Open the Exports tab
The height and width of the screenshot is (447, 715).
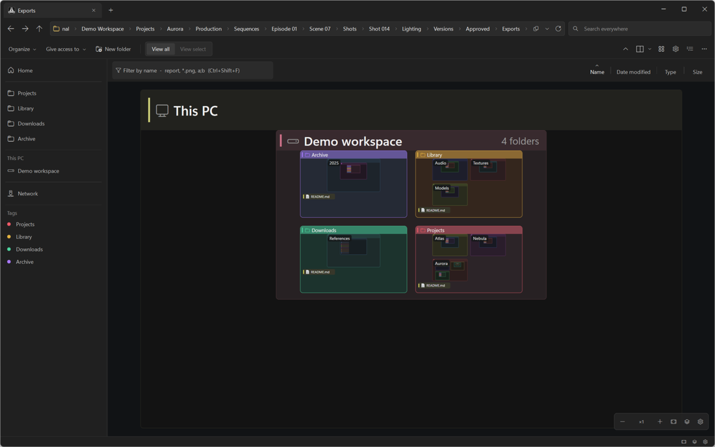(x=51, y=10)
